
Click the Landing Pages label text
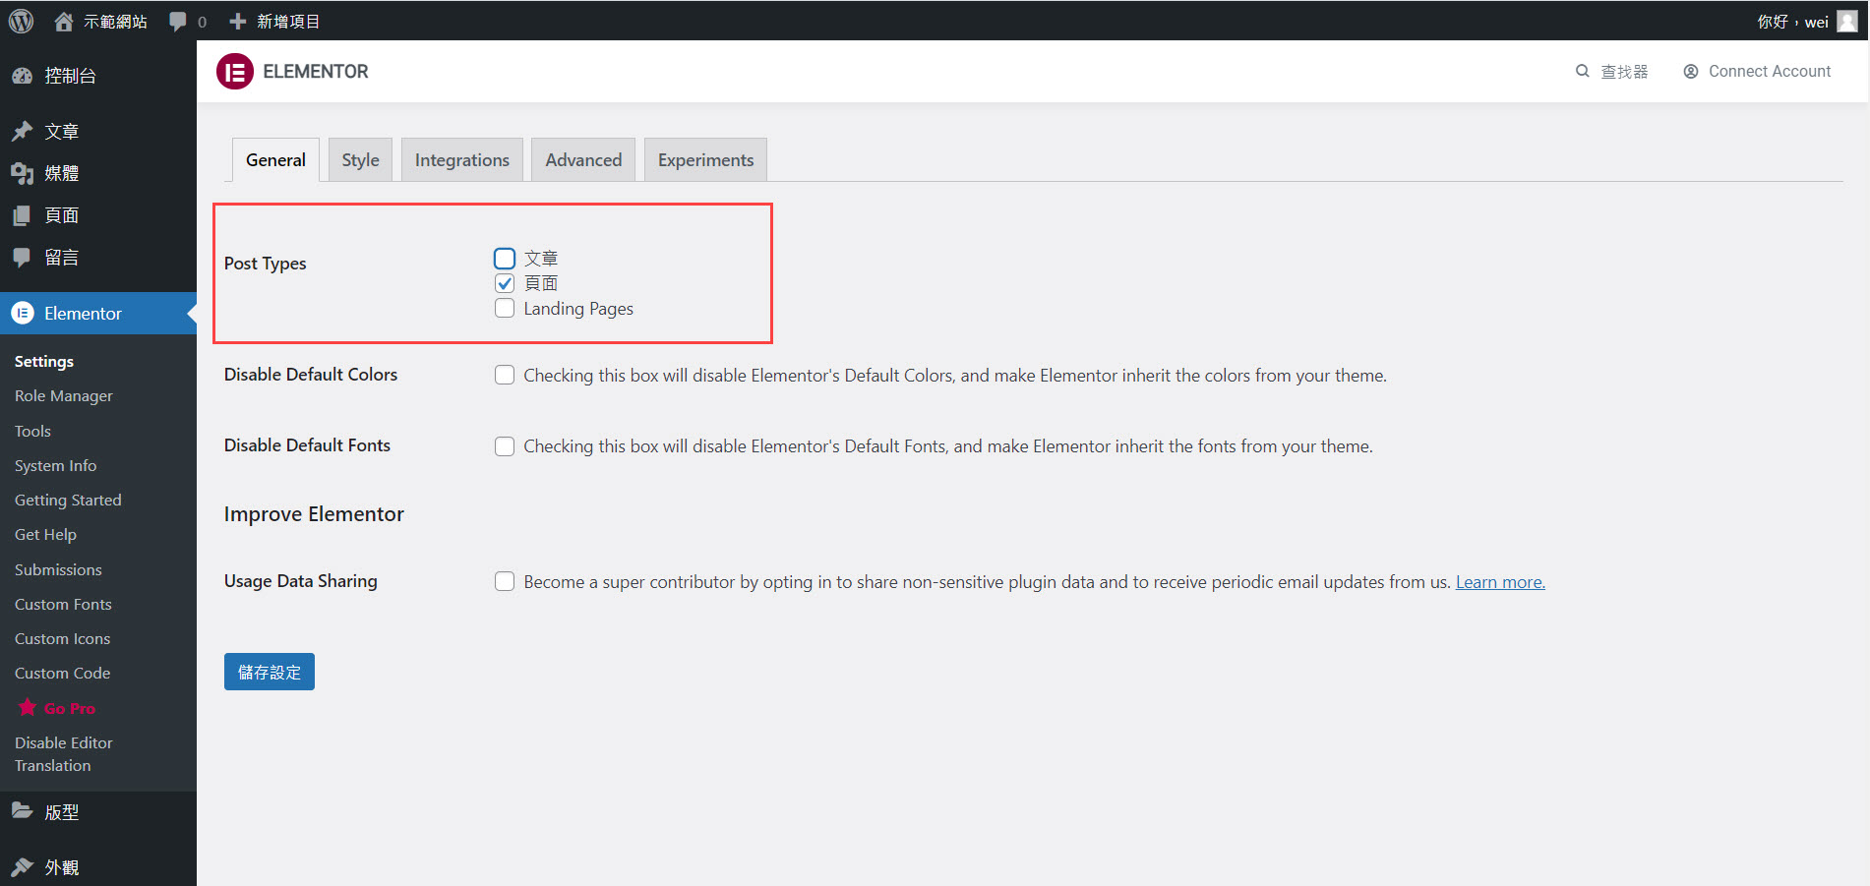click(x=578, y=309)
